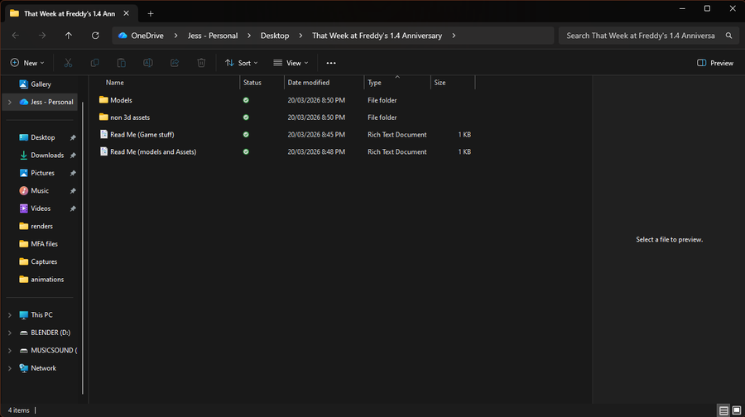
Task: Click the Paste clipboard icon
Action: [x=121, y=63]
